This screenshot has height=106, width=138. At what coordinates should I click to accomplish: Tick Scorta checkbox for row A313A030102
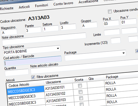(x=80, y=92)
